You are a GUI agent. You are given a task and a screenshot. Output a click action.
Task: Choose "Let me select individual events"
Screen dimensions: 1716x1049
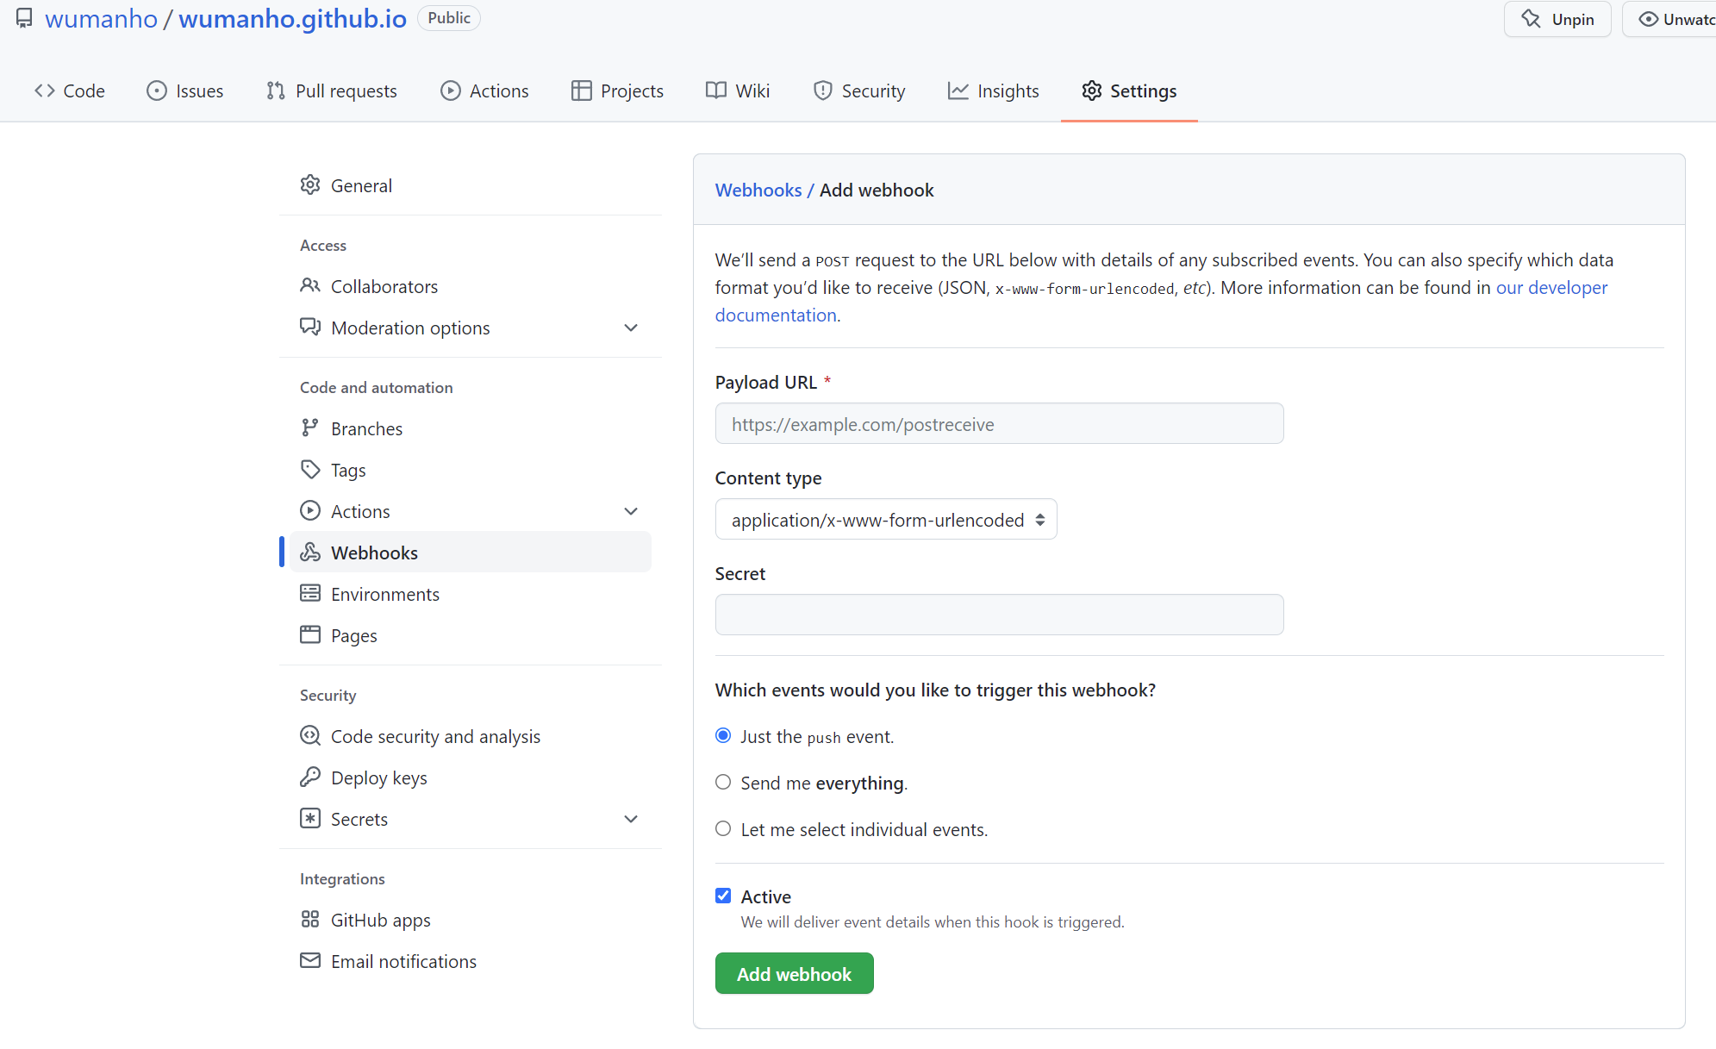point(723,829)
